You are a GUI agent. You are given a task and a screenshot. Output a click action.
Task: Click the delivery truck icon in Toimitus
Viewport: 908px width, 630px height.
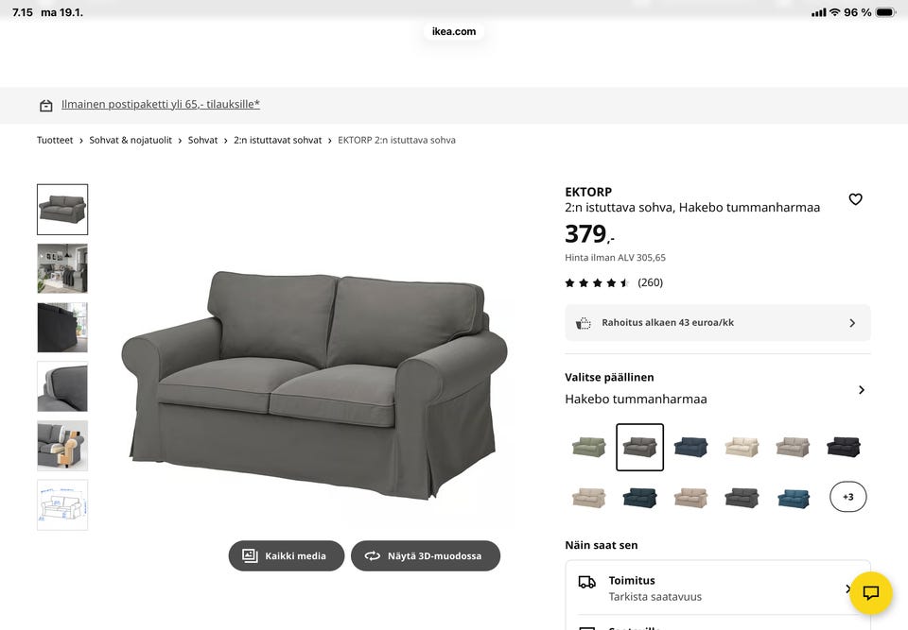point(587,582)
